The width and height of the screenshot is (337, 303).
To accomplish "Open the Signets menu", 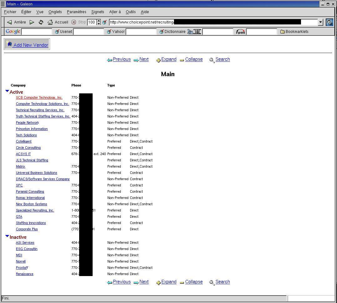I will click(98, 12).
